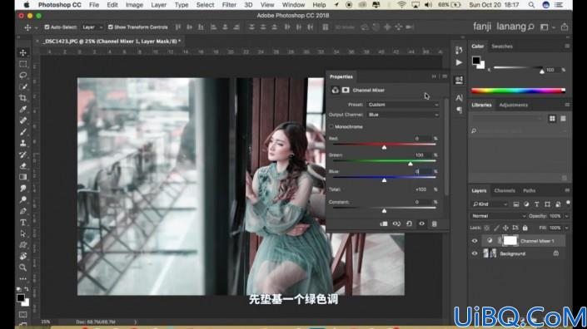Open the Image menu

coord(134,5)
